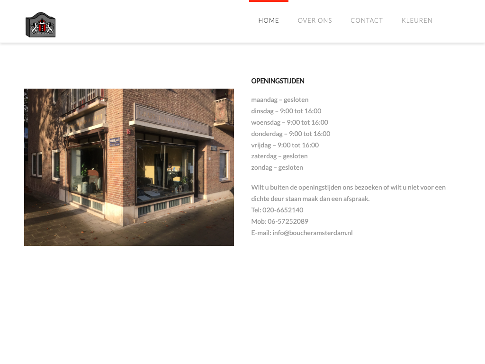Open the HOME menu item
The width and height of the screenshot is (485, 364).
tap(269, 20)
